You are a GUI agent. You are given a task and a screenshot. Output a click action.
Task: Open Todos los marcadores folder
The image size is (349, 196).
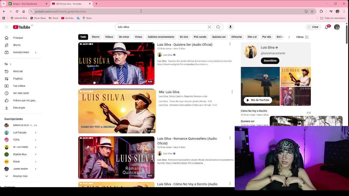(333, 18)
